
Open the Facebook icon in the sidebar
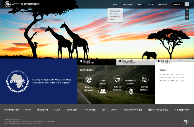(187, 13)
